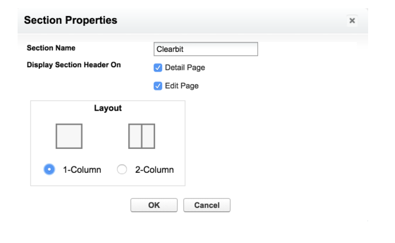Click the word Clearbit in the name field
The width and height of the screenshot is (395, 243).
170,49
